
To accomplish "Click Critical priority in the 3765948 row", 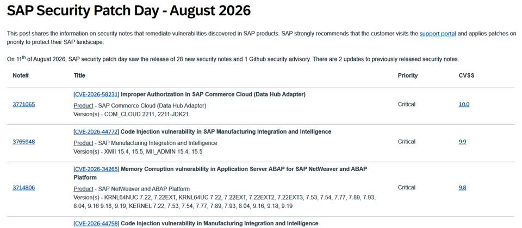I will pos(407,142).
